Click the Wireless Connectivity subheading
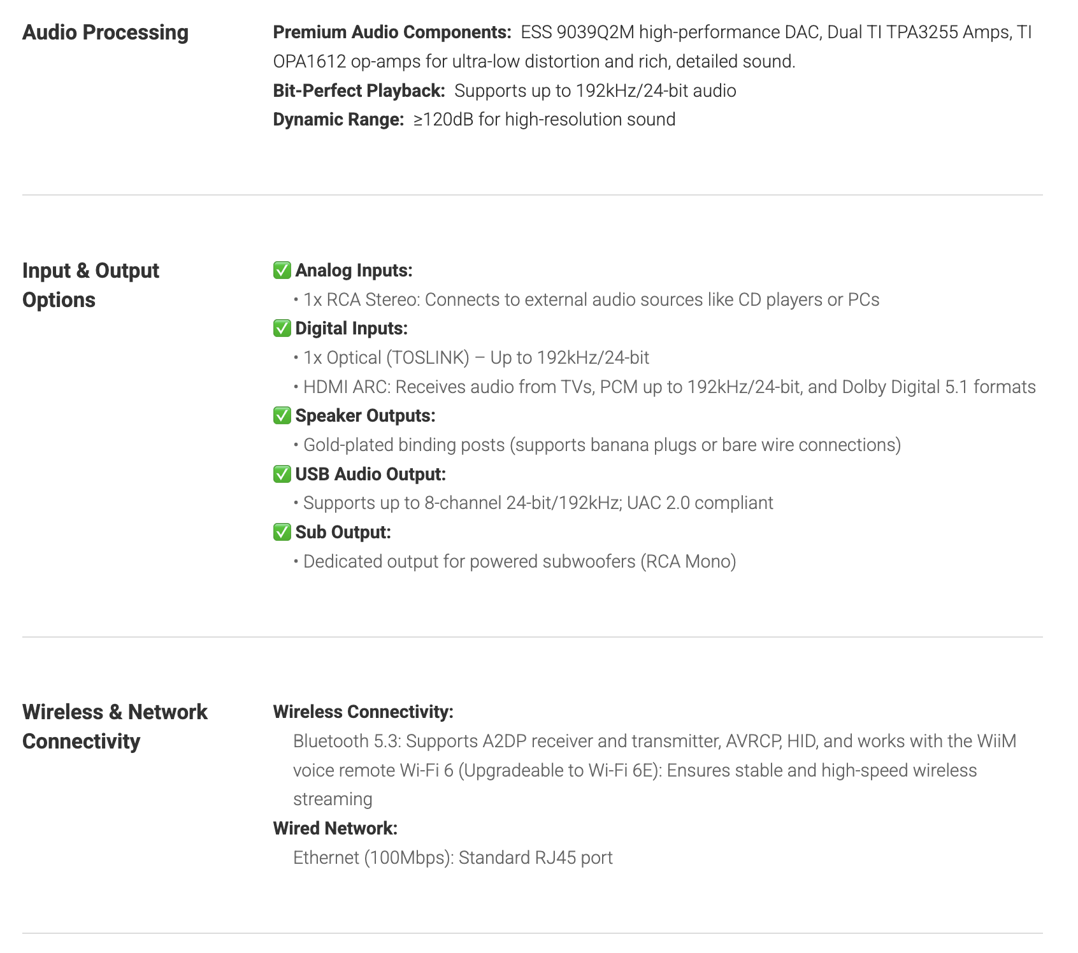The width and height of the screenshot is (1078, 953). click(x=363, y=712)
